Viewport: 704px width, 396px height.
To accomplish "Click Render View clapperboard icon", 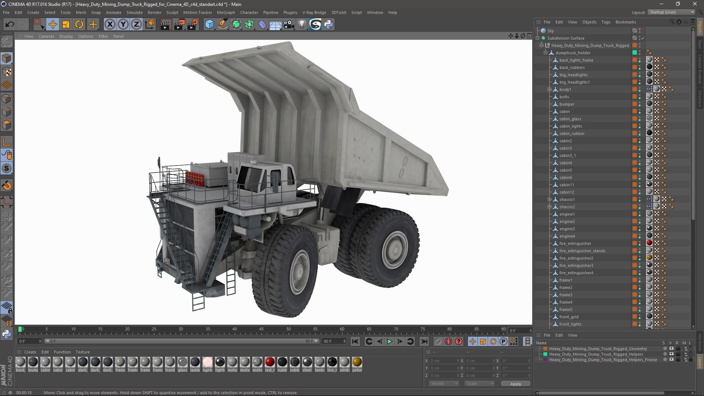I will point(166,25).
